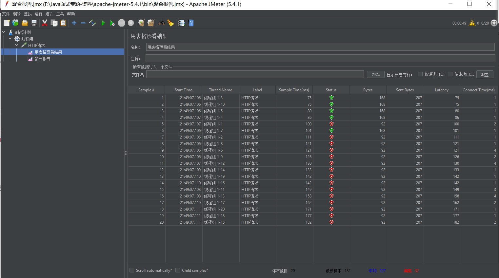Screen dimensions: 499x278
Task: Open the Templates icon in toolbar
Action: (15, 23)
